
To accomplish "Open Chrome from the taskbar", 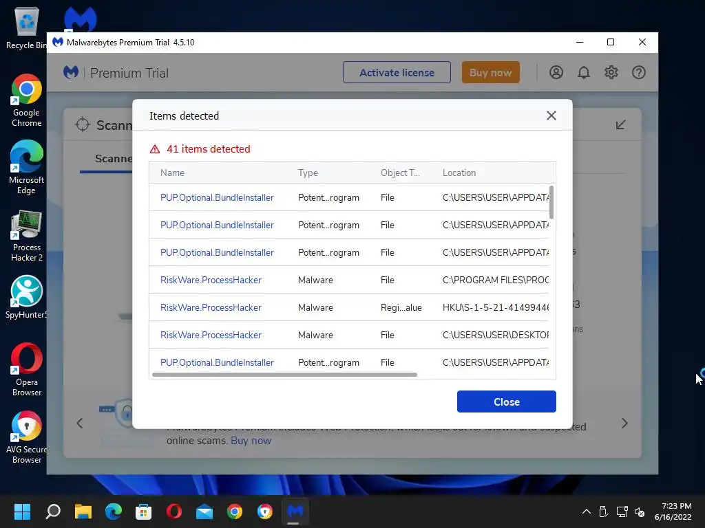I will coord(234,511).
